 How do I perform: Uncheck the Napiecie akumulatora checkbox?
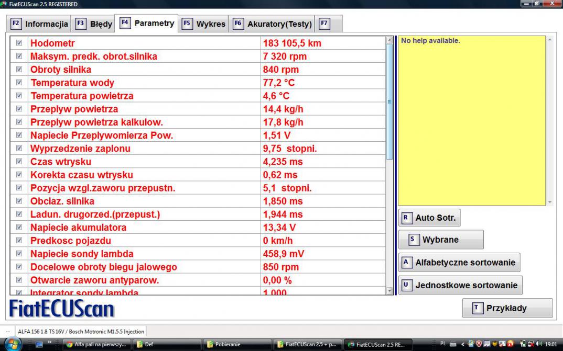pos(19,228)
